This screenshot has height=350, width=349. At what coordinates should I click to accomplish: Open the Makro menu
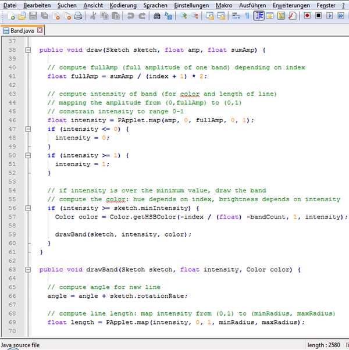coord(224,5)
